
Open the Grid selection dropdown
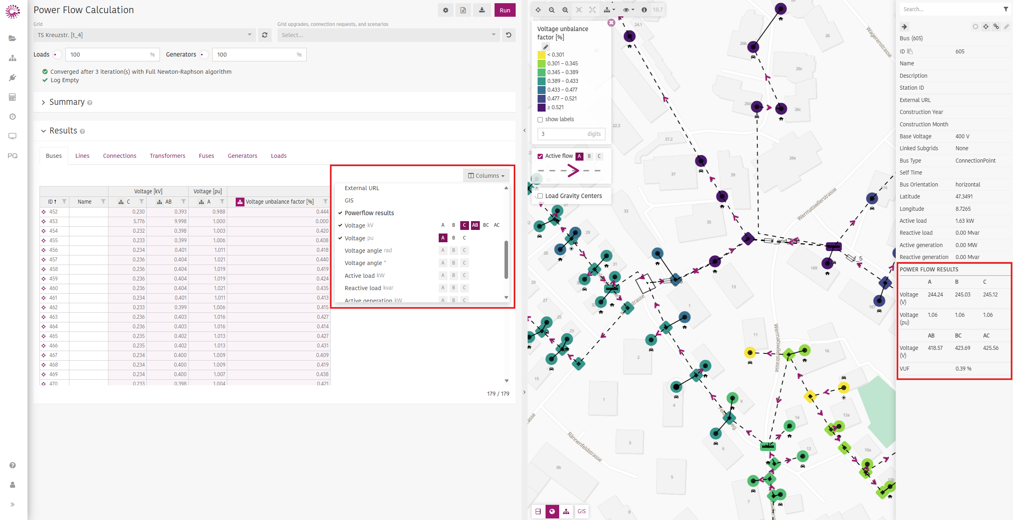144,35
